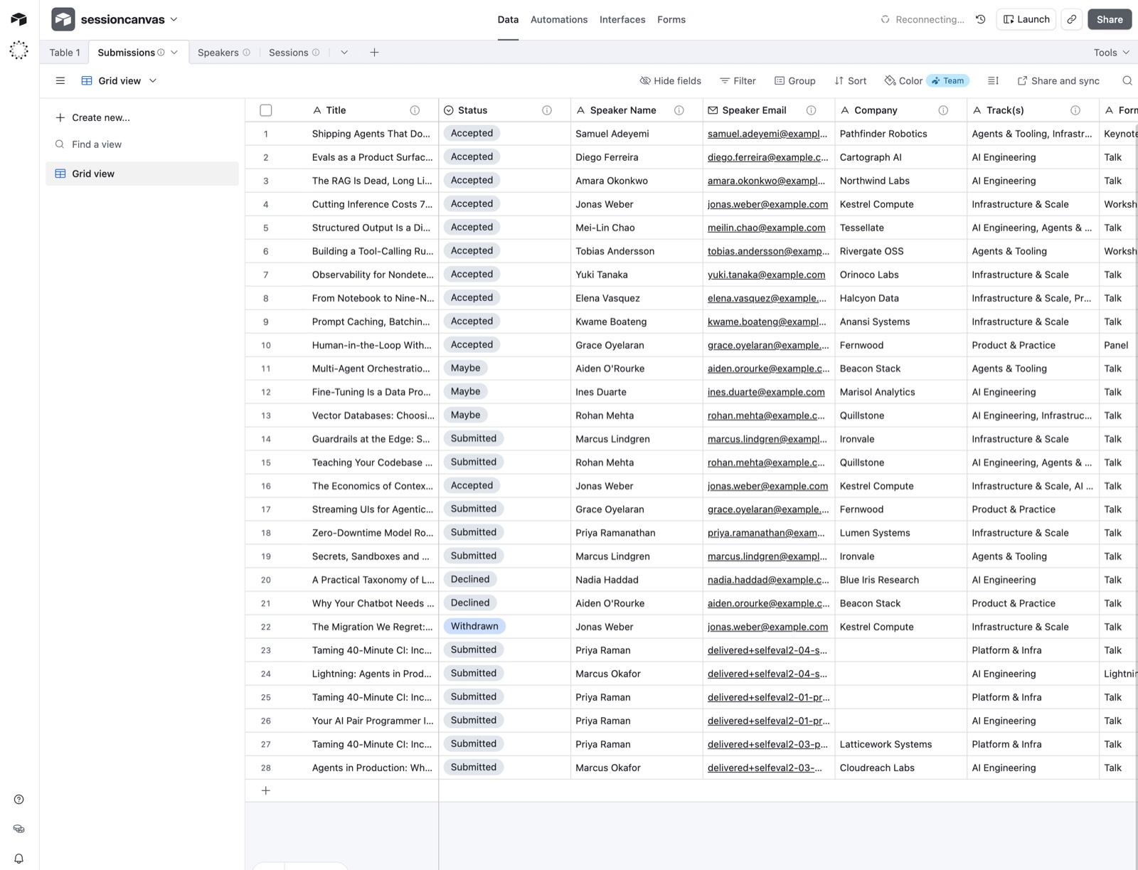Click the Company column header

(x=900, y=110)
